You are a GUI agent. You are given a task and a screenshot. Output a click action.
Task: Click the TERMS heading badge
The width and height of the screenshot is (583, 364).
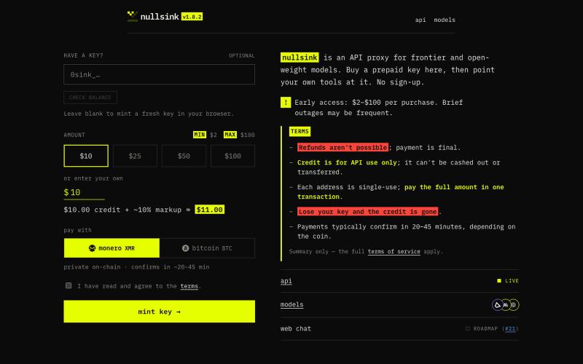click(300, 132)
